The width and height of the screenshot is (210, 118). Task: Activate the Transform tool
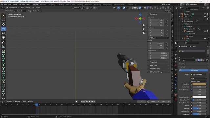tap(4, 37)
